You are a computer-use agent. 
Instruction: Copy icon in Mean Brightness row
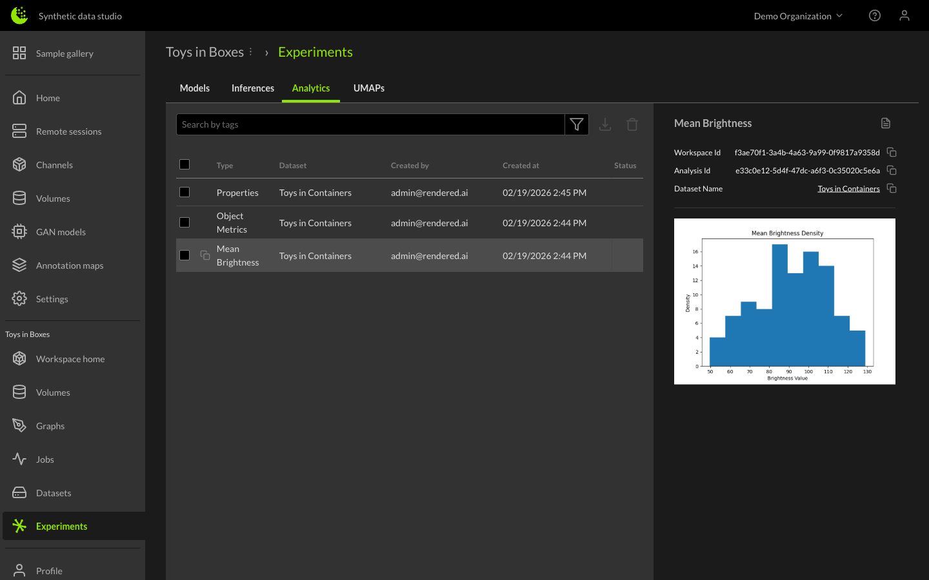pos(205,255)
